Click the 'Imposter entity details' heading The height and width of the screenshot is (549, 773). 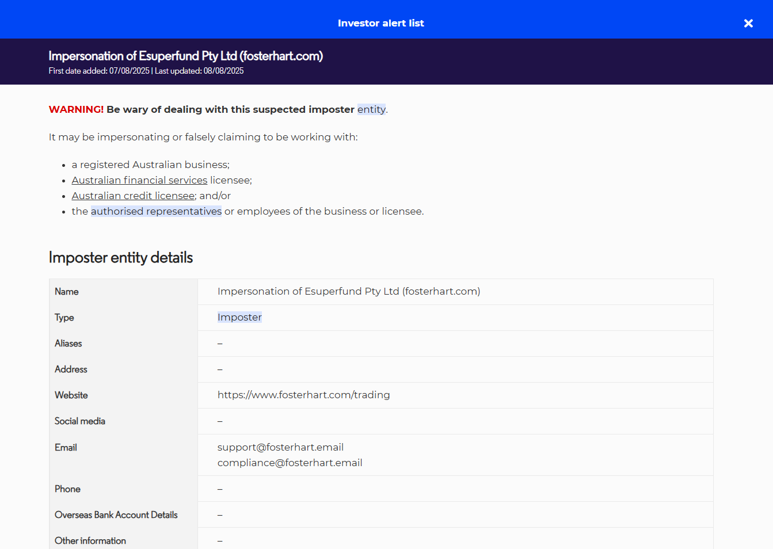click(121, 257)
